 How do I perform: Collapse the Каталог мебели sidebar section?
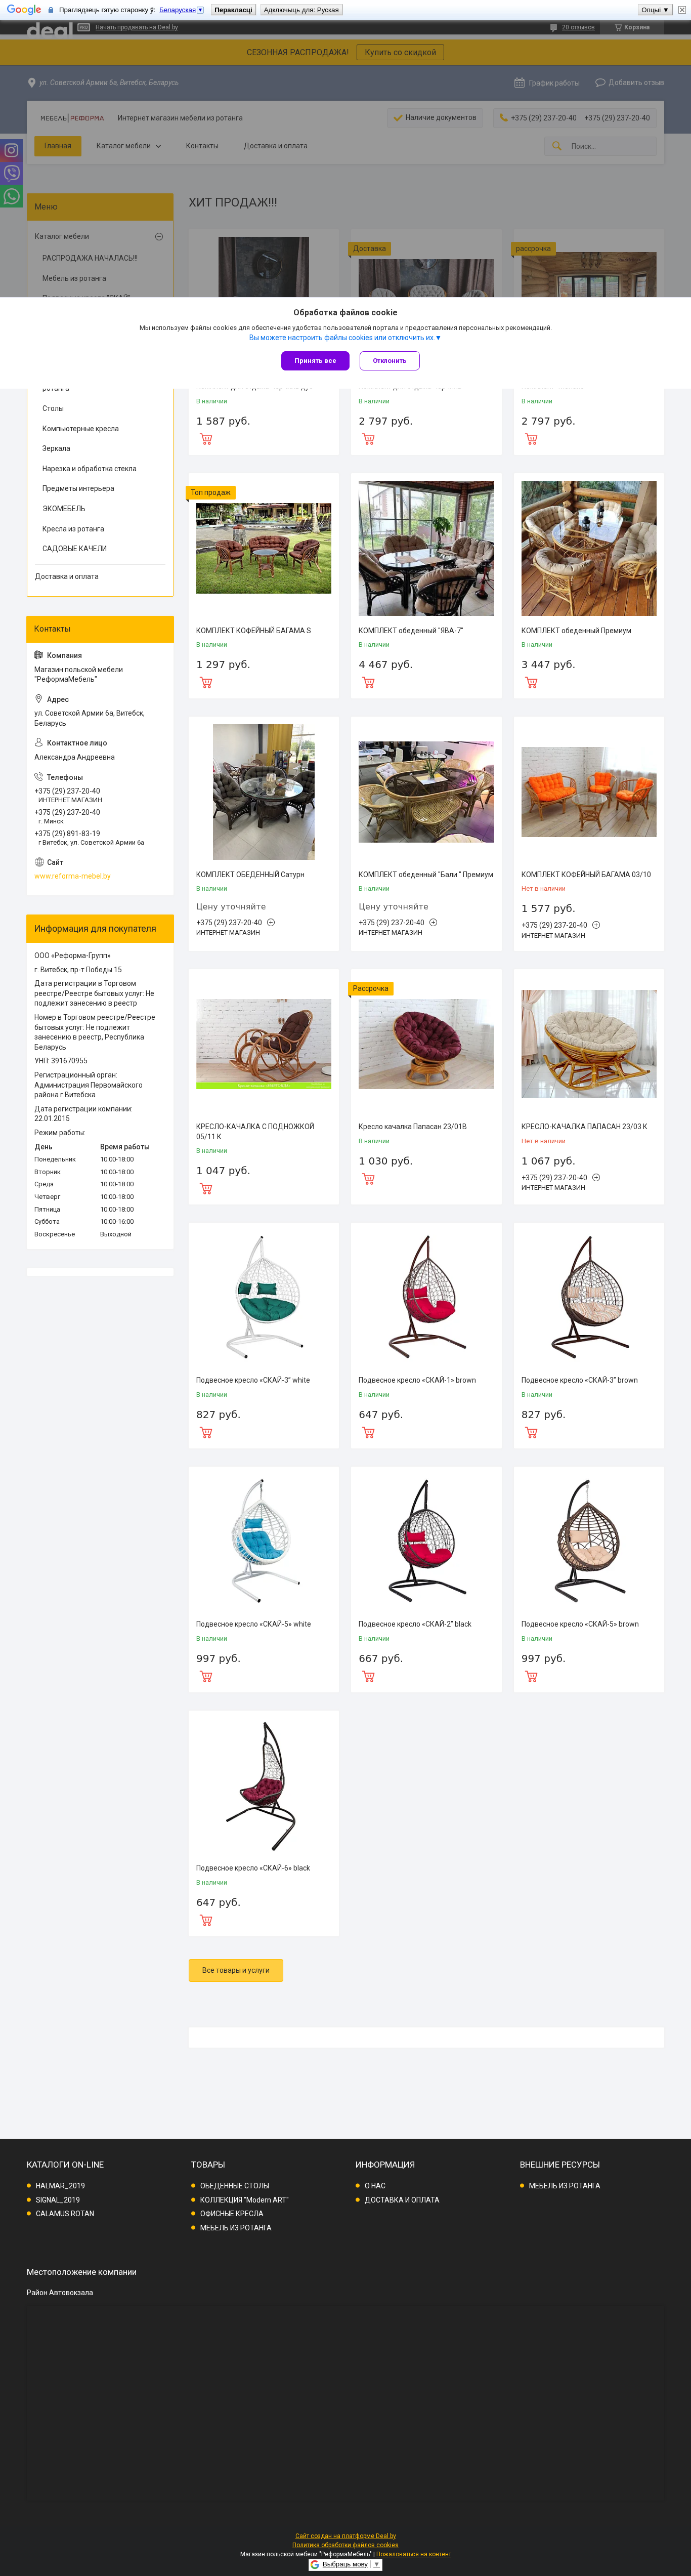158,237
